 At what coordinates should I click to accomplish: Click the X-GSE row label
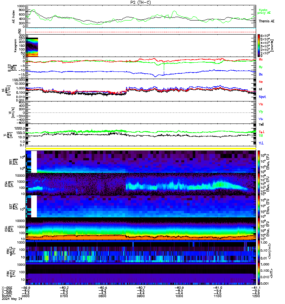coord(7,288)
